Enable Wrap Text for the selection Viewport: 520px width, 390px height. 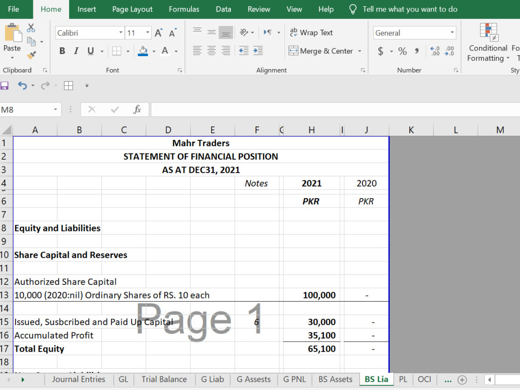click(x=311, y=32)
